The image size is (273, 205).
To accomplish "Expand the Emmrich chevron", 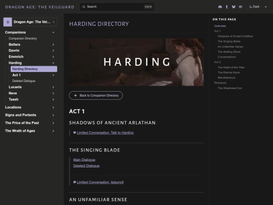I will (x=53, y=57).
